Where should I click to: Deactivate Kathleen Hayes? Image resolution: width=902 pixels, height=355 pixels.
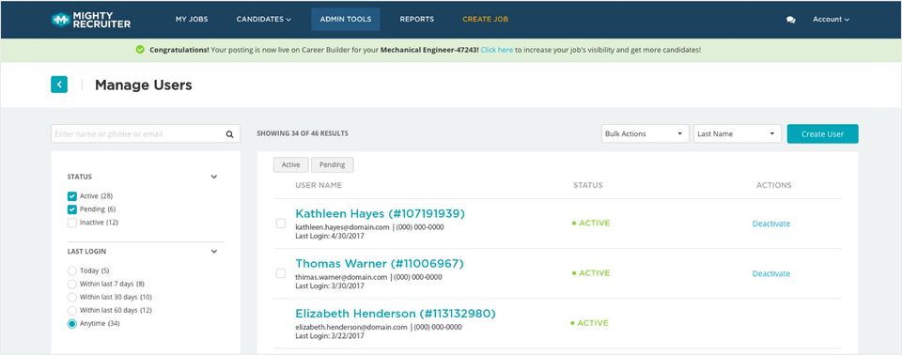tap(770, 224)
